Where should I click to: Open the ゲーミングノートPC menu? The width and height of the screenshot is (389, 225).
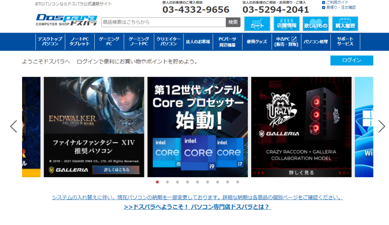click(x=139, y=41)
